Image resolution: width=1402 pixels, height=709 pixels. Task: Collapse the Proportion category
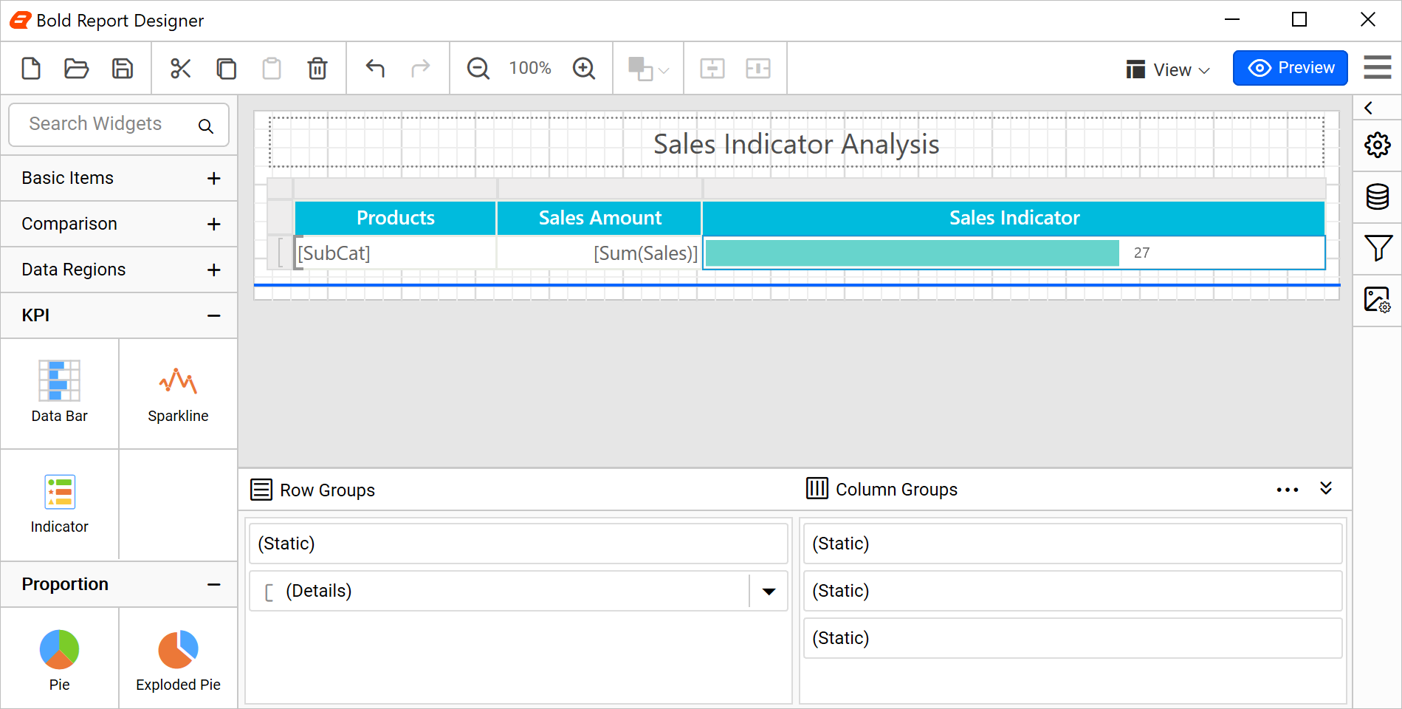click(119, 584)
